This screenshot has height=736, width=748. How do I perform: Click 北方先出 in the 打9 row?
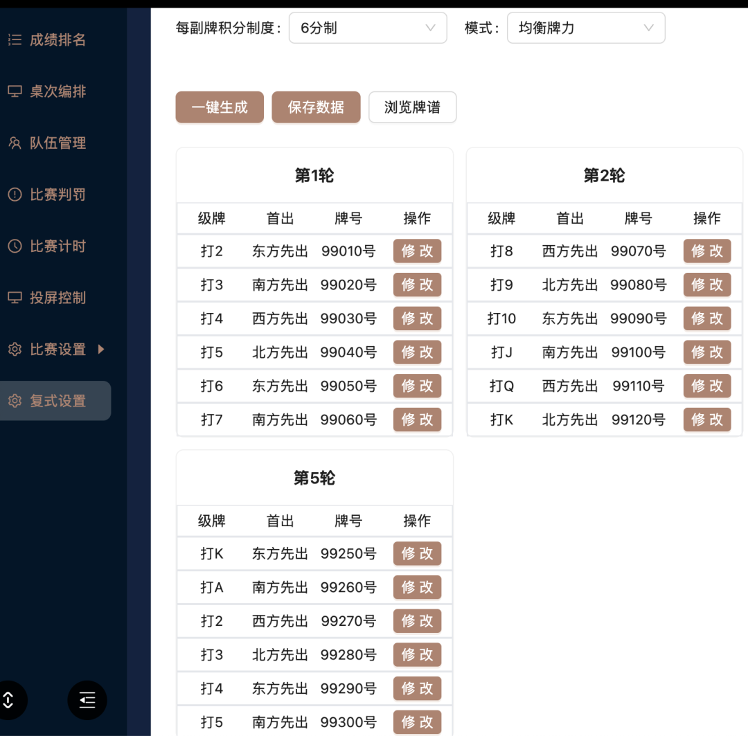pos(569,285)
